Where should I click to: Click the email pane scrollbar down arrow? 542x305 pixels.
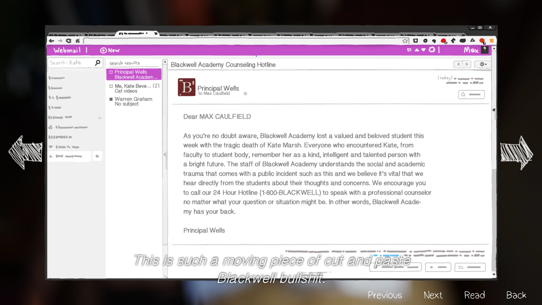[494, 274]
